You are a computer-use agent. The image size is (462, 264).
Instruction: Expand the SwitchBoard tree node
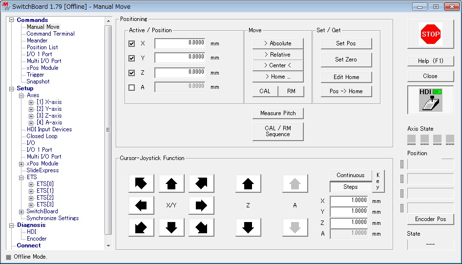click(x=21, y=212)
